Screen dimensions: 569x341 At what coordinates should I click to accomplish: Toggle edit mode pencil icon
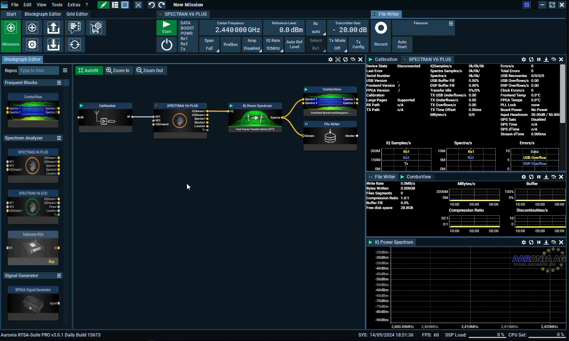(103, 5)
